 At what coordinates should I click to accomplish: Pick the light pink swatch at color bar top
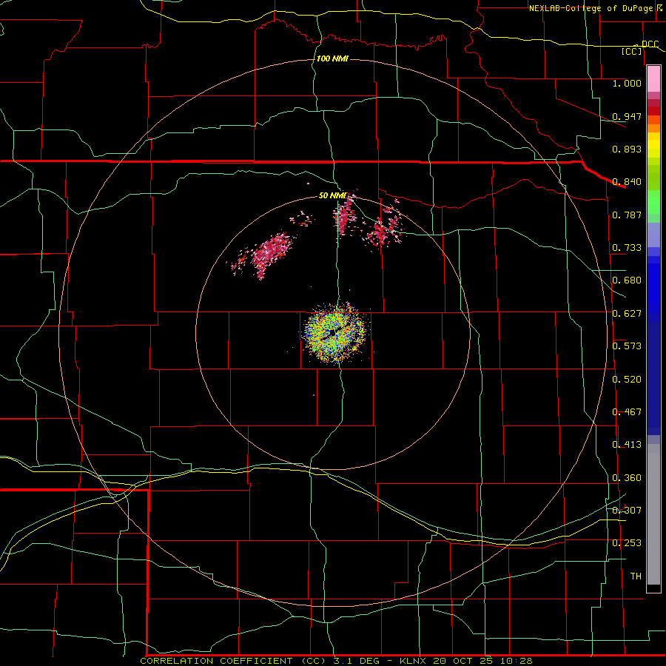click(653, 79)
